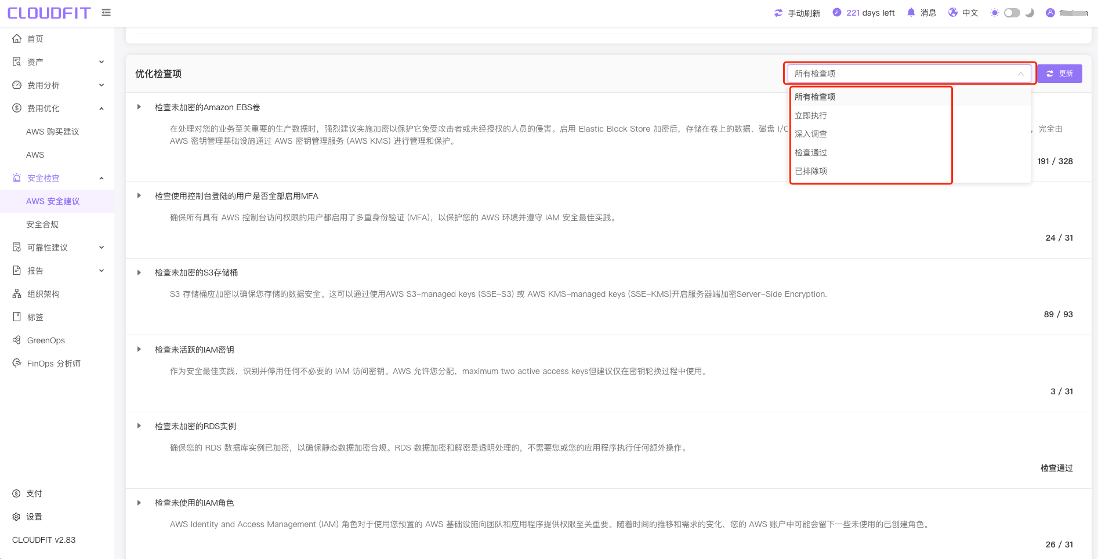This screenshot has height=559, width=1098.
Task: Open the user profile avatar icon
Action: tap(1050, 13)
